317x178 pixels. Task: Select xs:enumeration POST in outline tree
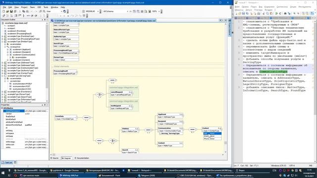coord(21,86)
